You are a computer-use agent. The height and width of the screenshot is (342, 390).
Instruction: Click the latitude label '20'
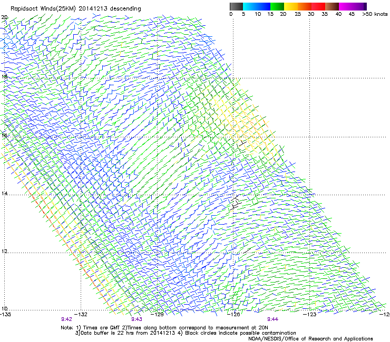(x=4, y=17)
